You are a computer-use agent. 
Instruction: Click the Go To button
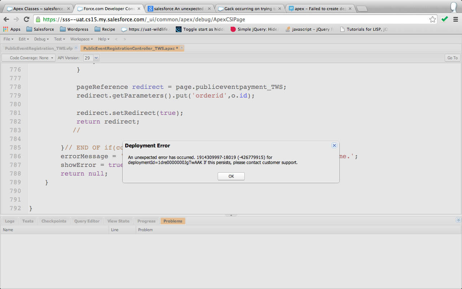coord(452,58)
